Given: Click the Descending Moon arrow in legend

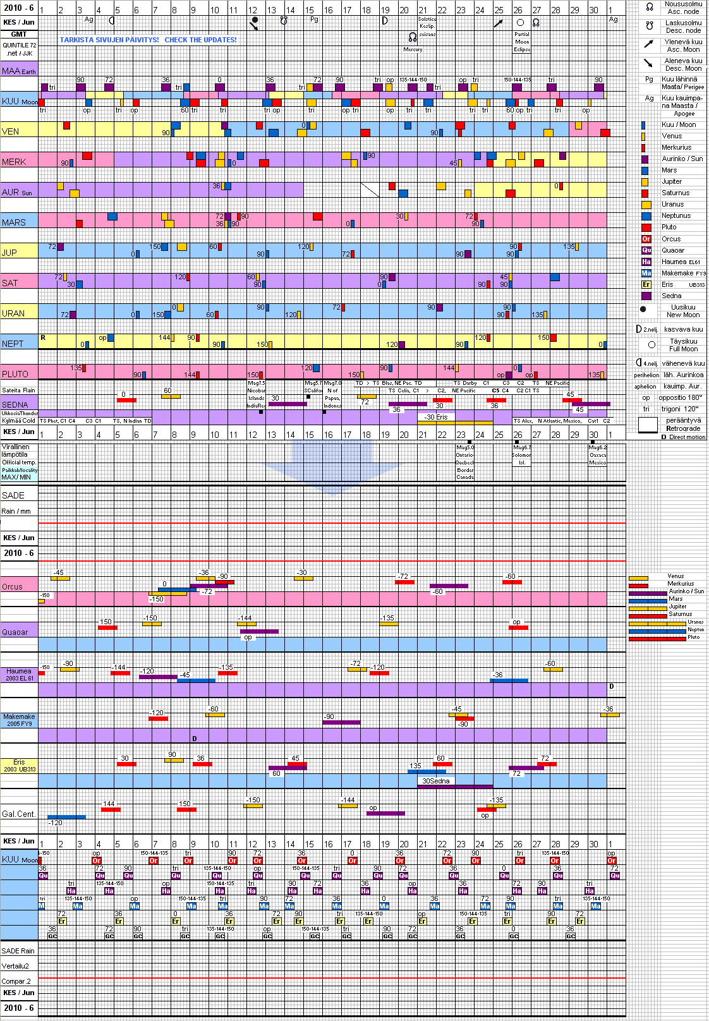Looking at the screenshot, I should coord(648,63).
